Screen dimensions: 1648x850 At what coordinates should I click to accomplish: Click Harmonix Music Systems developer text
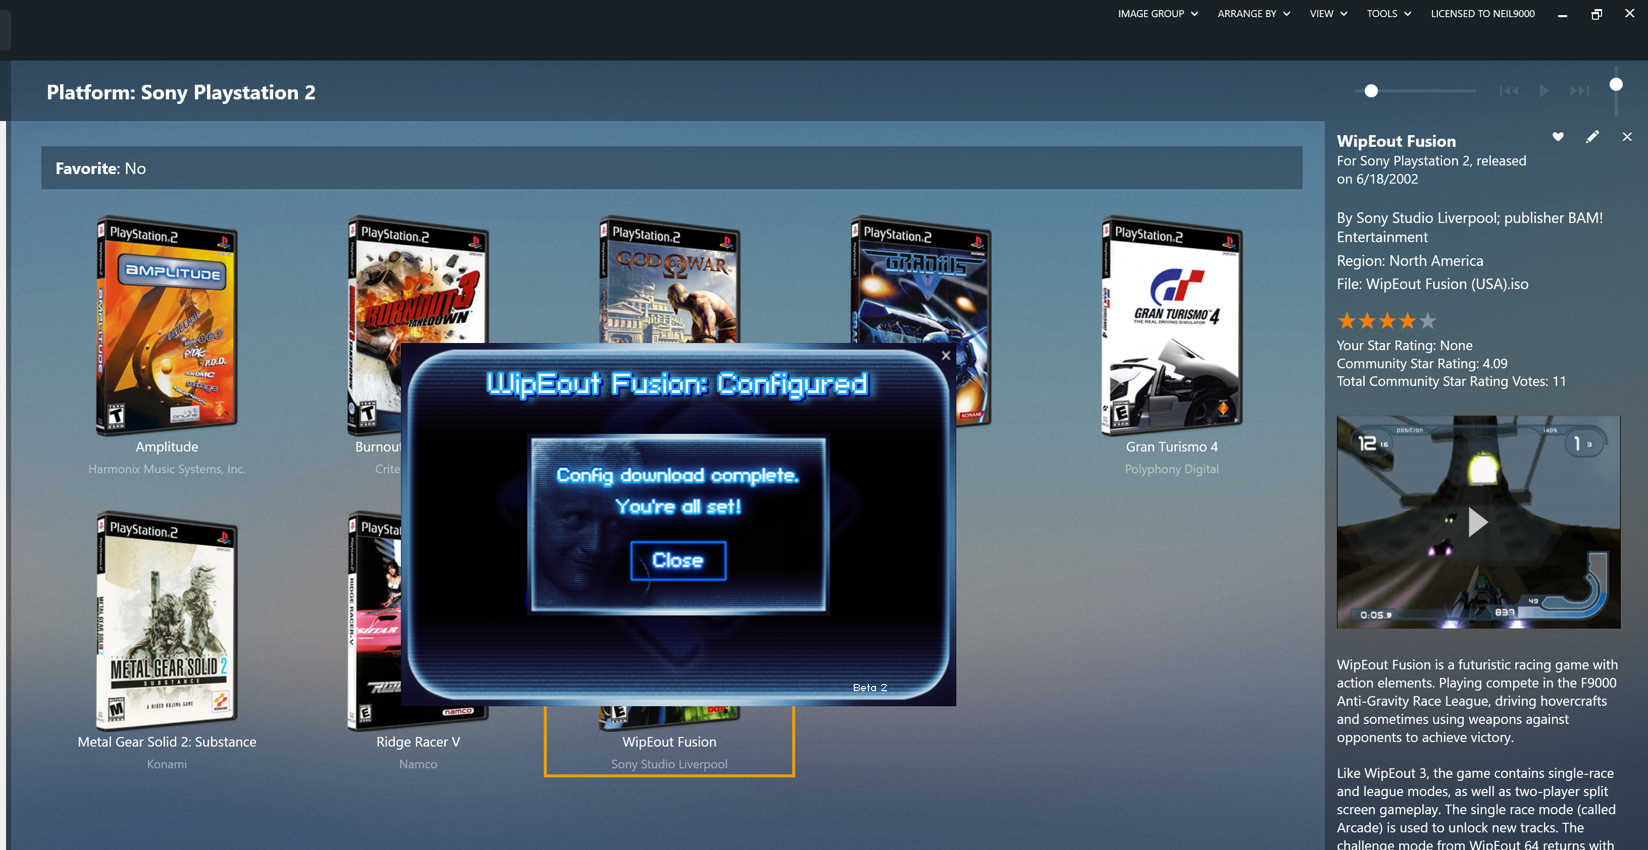166,469
